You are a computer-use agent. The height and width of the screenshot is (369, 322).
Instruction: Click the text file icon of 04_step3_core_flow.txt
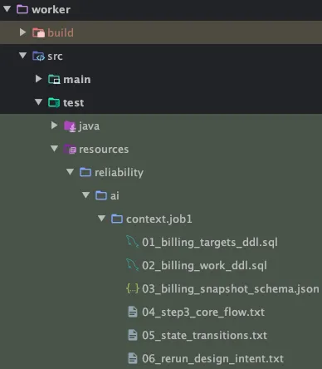click(133, 312)
